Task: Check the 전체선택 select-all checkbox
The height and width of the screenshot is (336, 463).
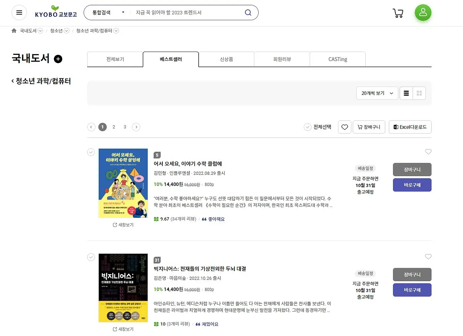Action: [x=307, y=127]
